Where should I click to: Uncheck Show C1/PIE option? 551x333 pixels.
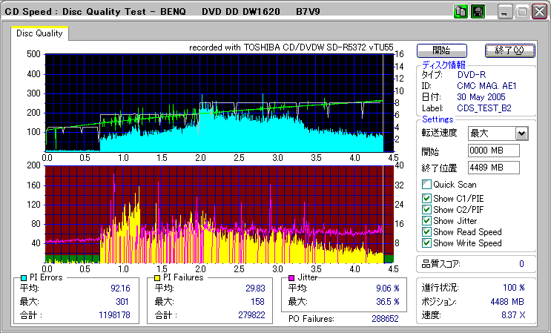[x=426, y=197]
